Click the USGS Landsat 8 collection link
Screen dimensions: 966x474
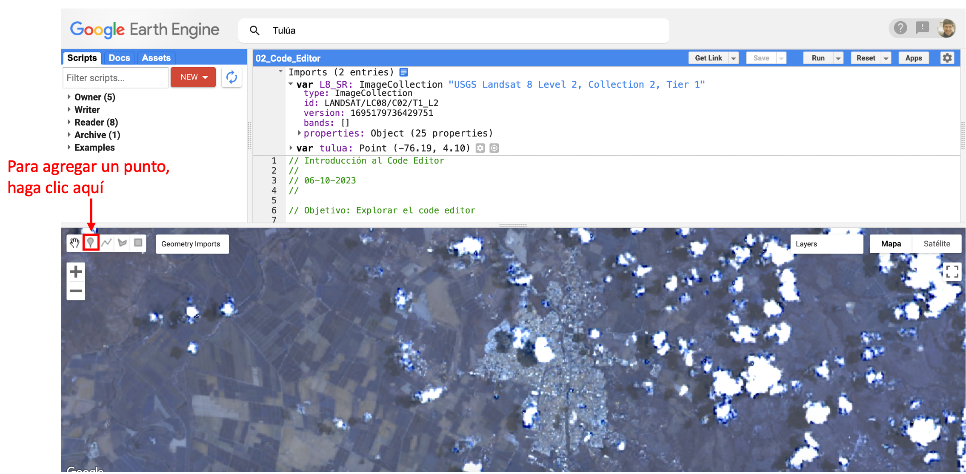coord(577,85)
